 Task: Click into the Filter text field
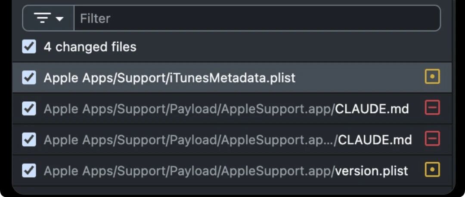(x=257, y=18)
